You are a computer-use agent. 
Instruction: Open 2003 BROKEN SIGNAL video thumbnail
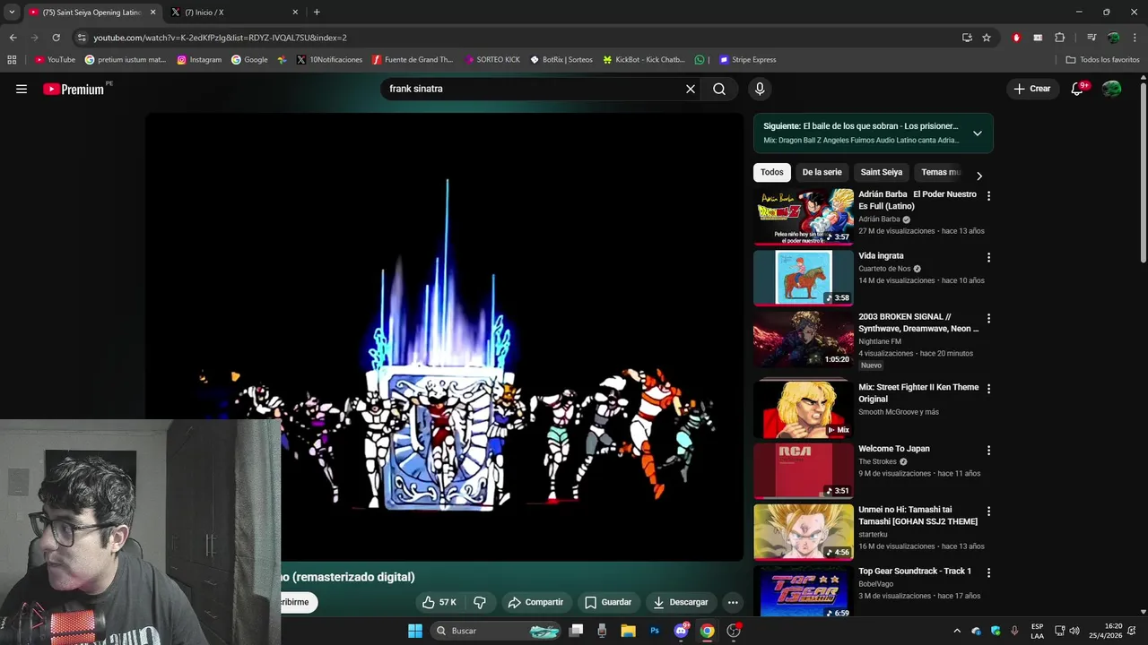[804, 339]
